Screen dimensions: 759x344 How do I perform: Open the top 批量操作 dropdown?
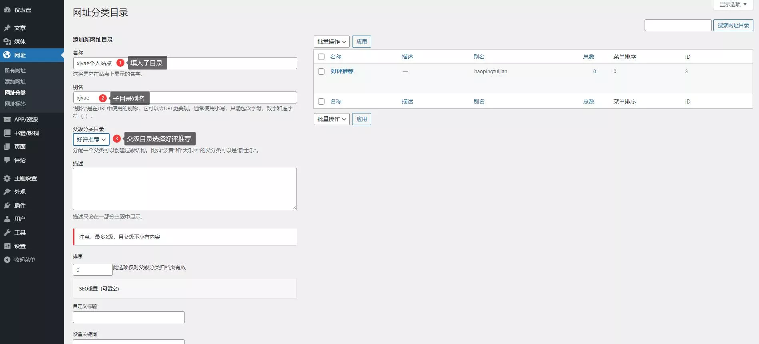[331, 42]
